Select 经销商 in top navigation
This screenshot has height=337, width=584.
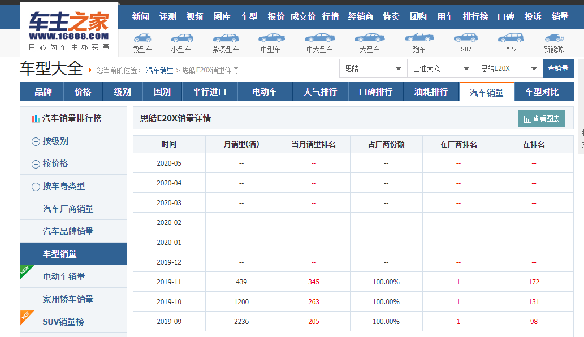(x=361, y=17)
